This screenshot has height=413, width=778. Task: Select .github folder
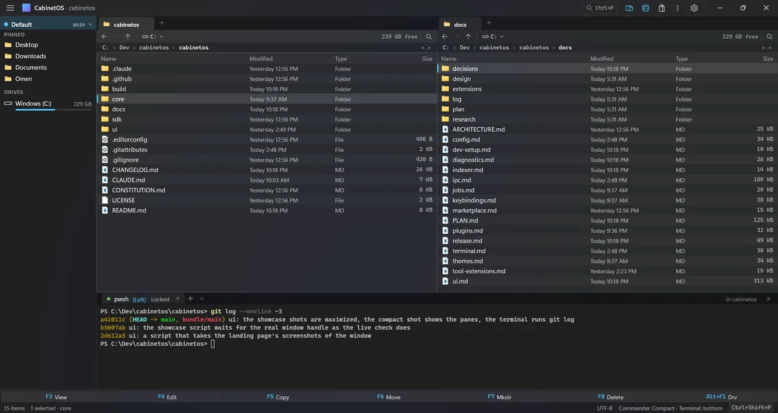(267, 79)
